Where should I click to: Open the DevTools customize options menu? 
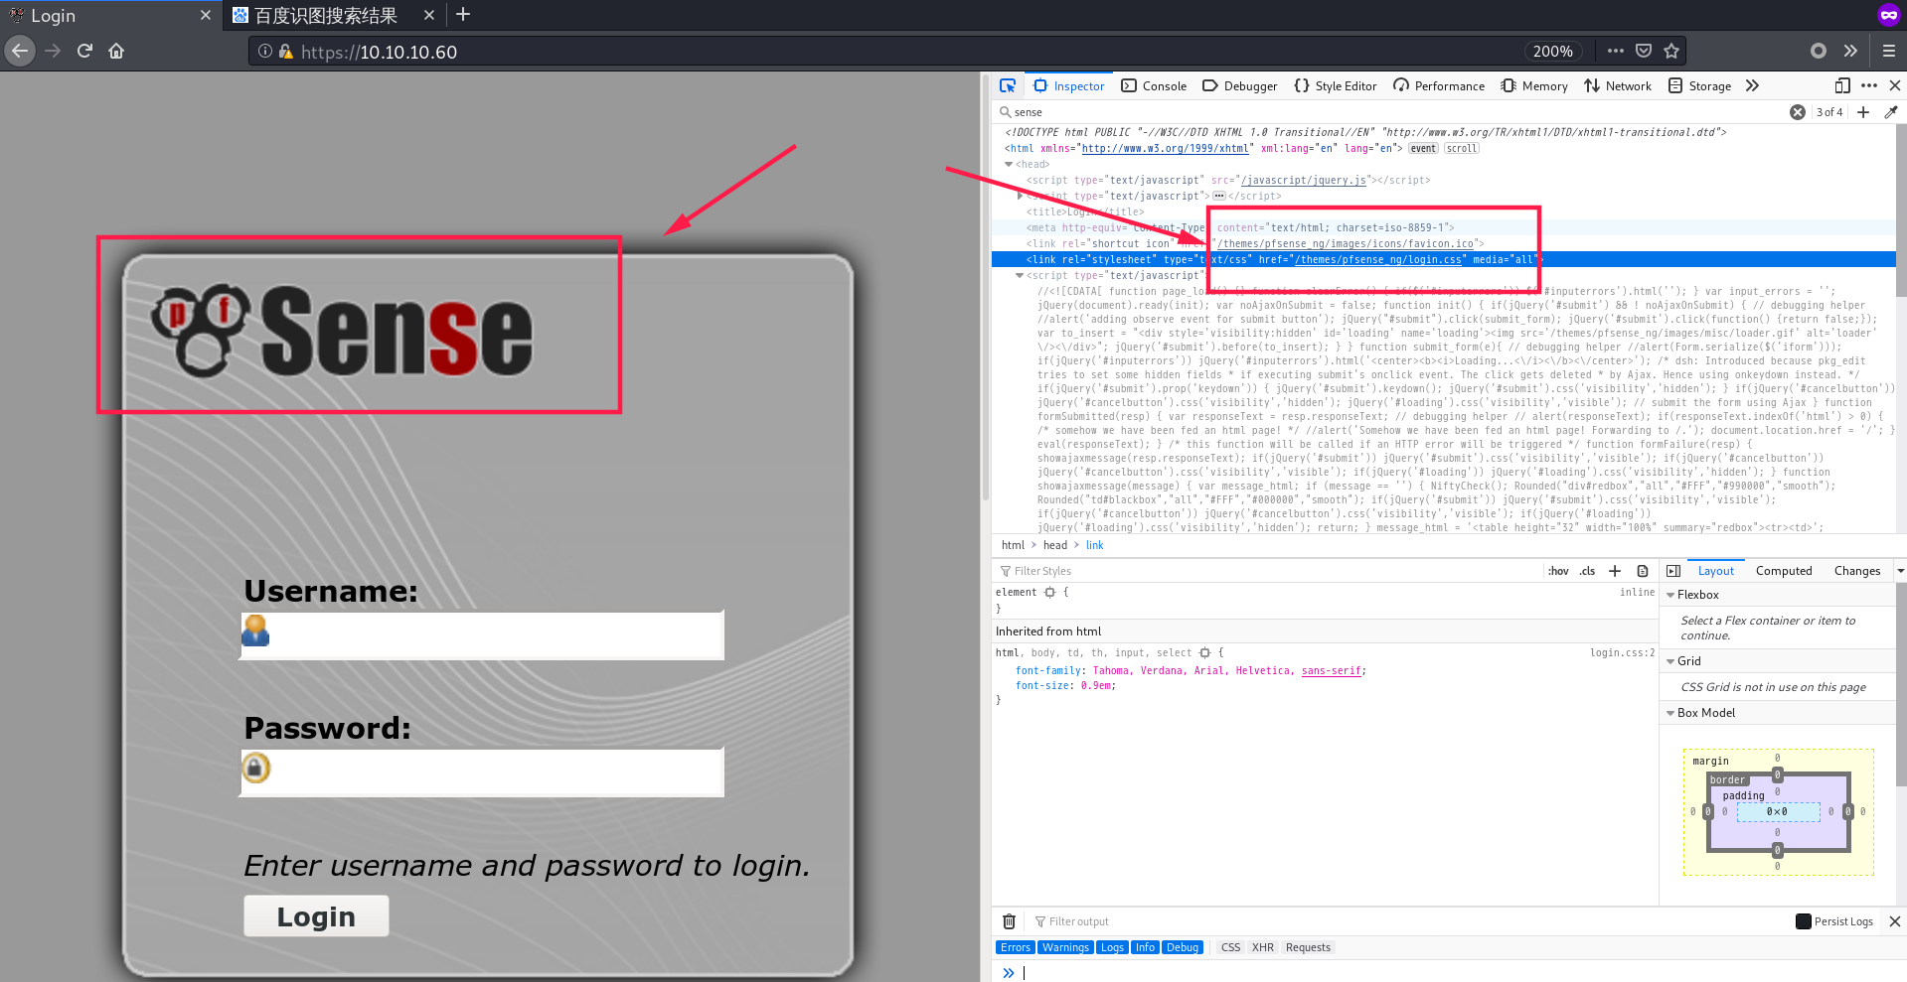[1869, 85]
